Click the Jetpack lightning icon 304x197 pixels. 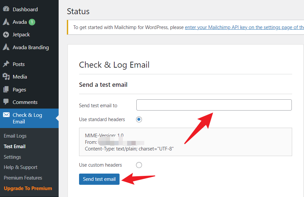point(6,35)
